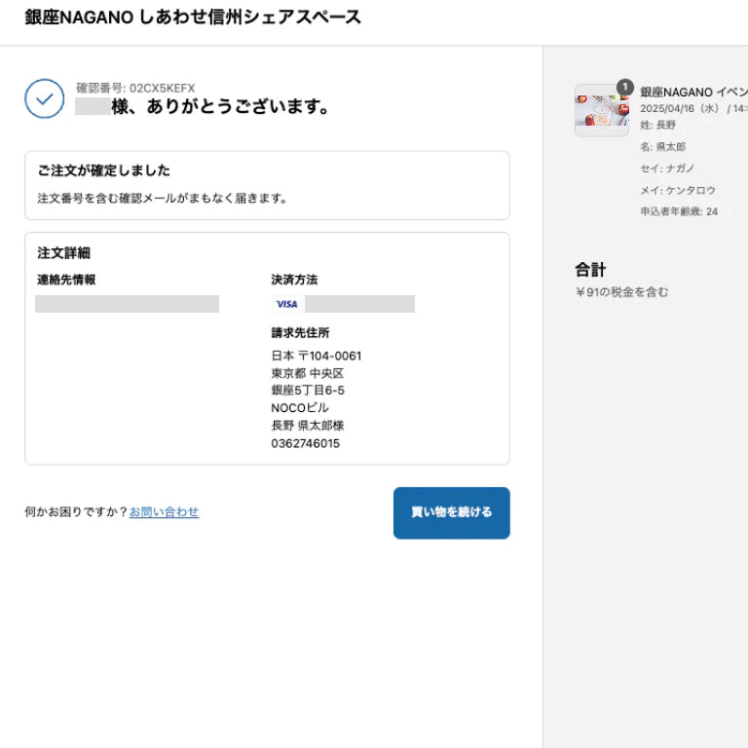Click the ご注文が確定しました heading
748x748 pixels.
coord(103,170)
